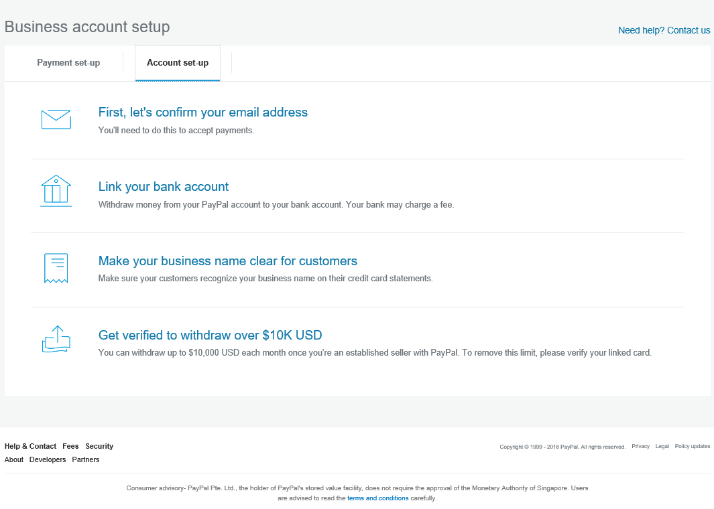Screen dimensions: 714x509
Task: Open the Partners footer link
Action: click(86, 459)
